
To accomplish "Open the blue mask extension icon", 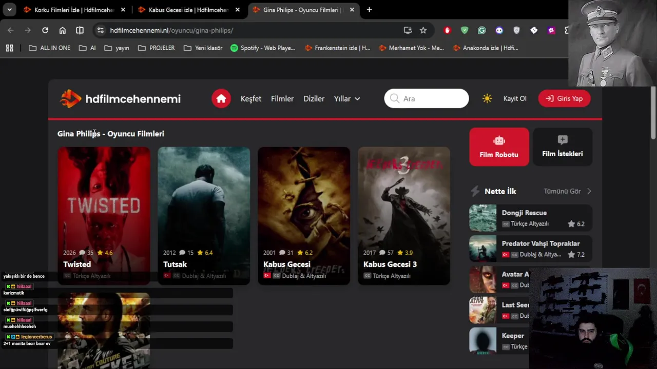I will (499, 30).
